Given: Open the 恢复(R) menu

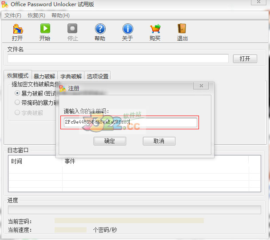Looking at the screenshot, I should point(36,15).
